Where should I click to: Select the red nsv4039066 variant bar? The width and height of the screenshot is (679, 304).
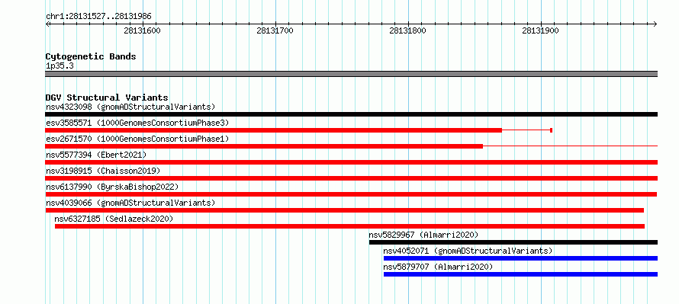[x=345, y=210]
